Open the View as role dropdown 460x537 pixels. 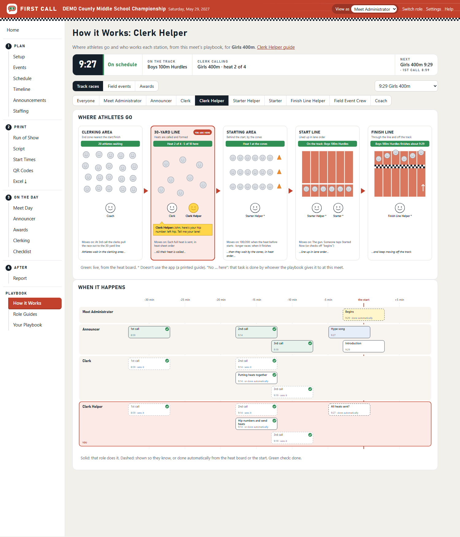tap(374, 9)
